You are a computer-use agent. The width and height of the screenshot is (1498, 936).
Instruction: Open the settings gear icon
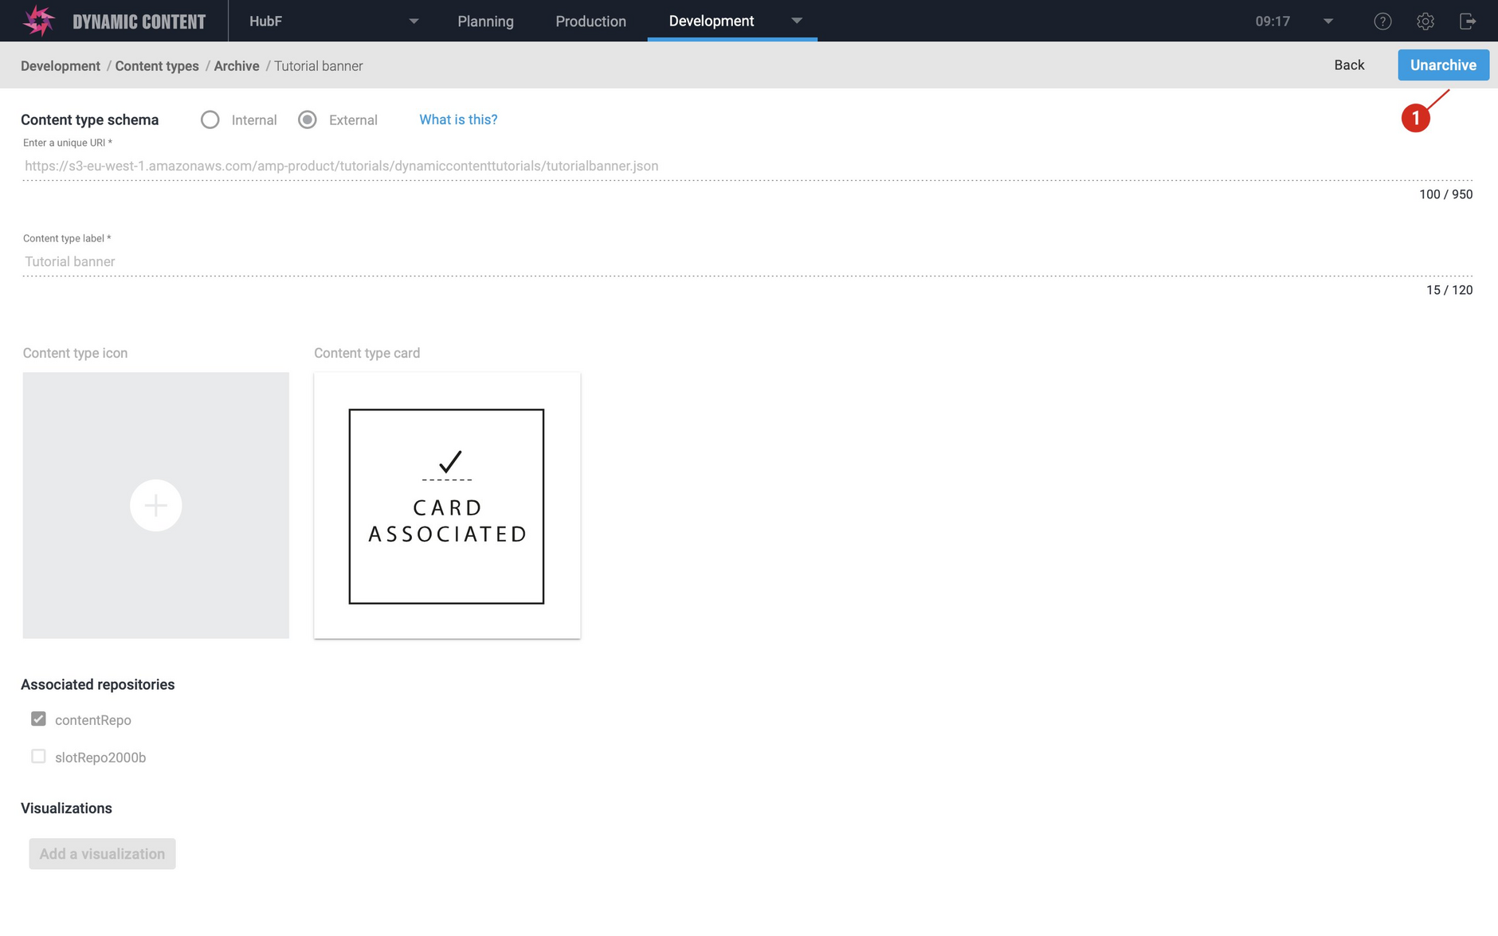coord(1425,22)
